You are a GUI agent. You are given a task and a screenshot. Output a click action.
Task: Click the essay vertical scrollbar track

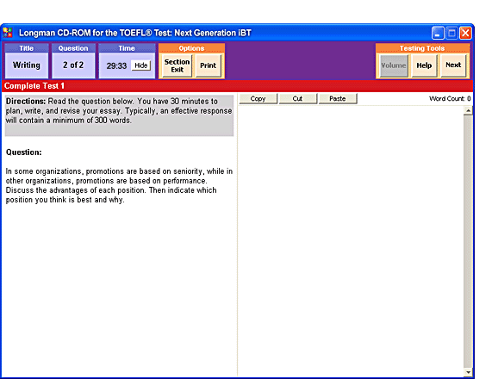pyautogui.click(x=468, y=241)
